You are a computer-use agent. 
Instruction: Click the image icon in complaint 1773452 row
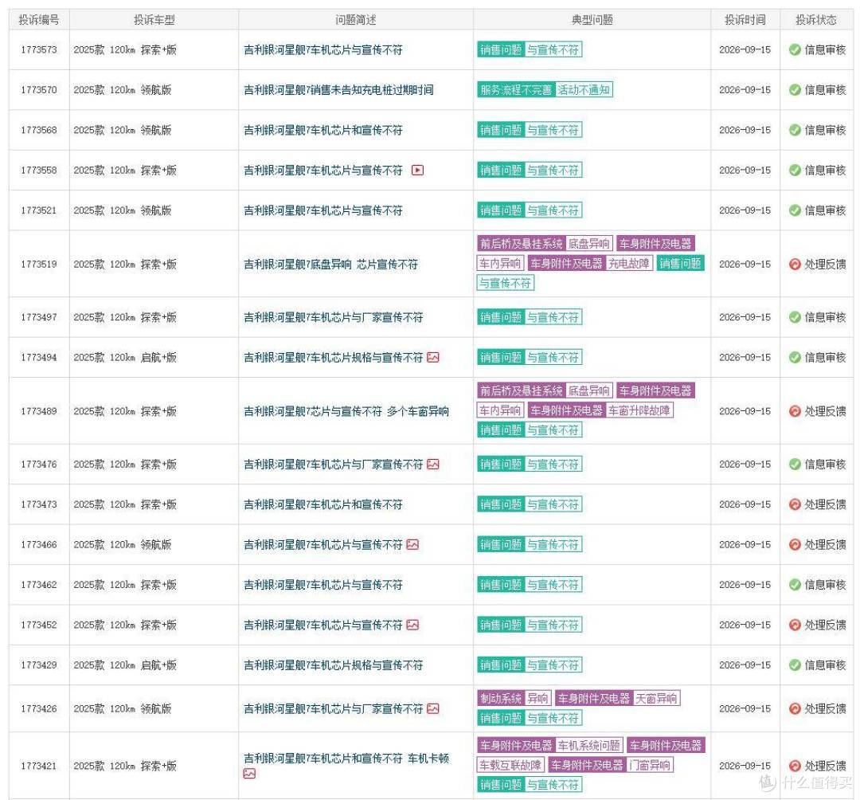click(412, 625)
